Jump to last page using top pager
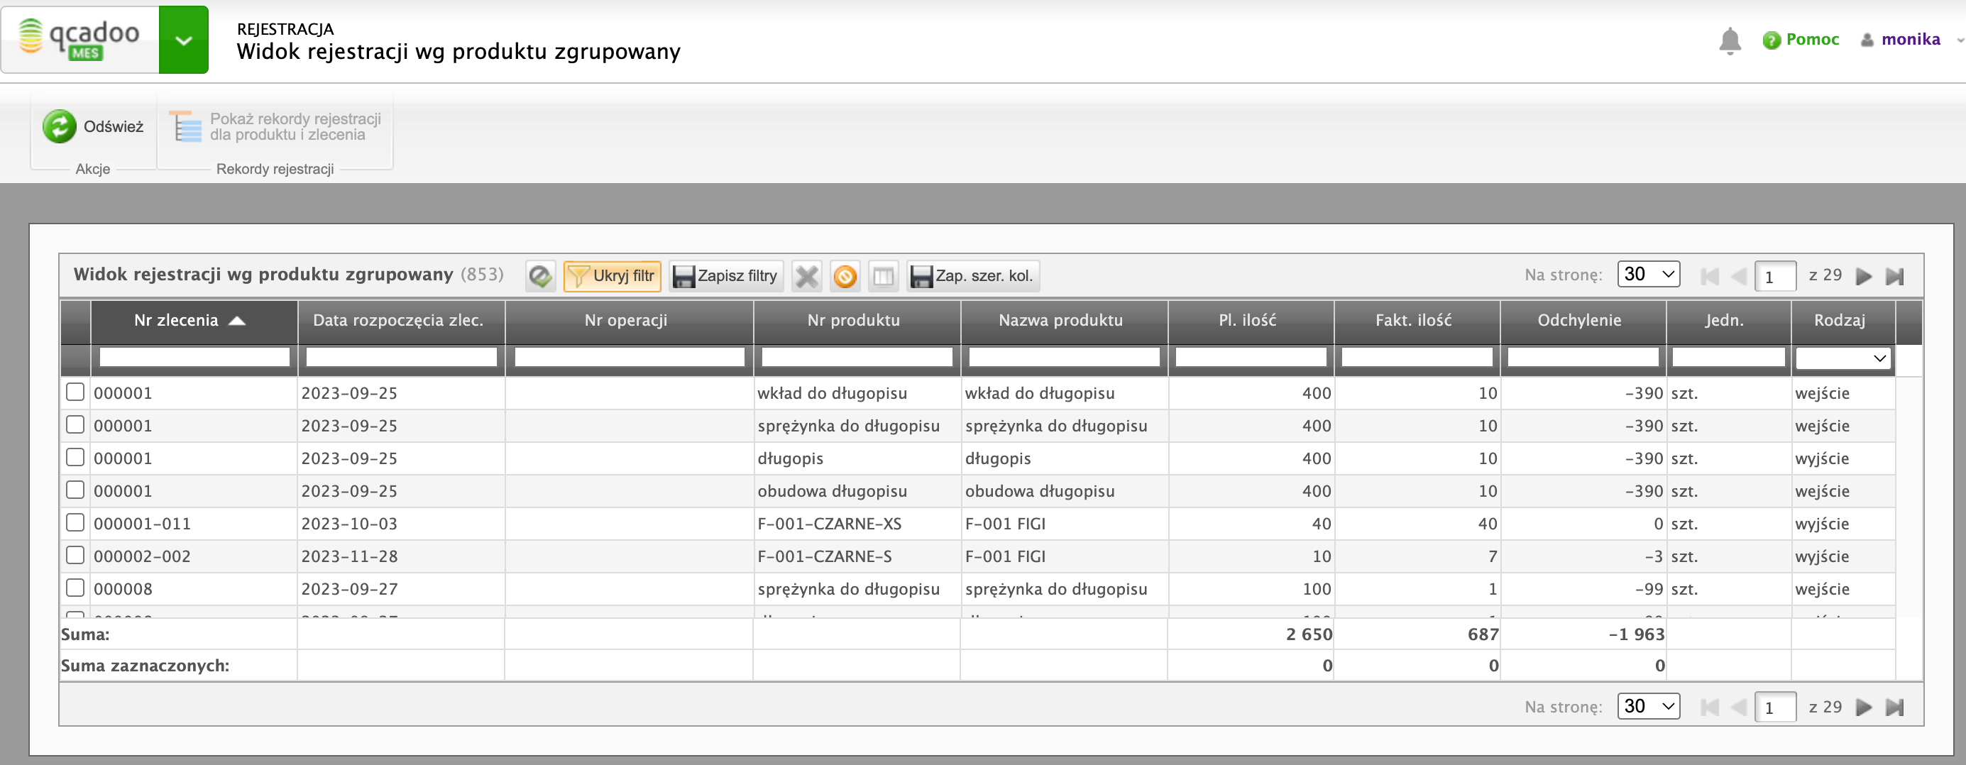 tap(1894, 275)
